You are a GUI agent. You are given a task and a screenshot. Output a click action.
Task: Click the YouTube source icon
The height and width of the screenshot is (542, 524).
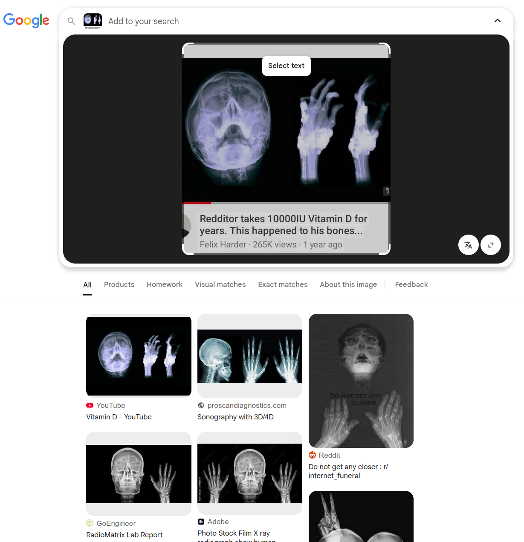(x=90, y=405)
